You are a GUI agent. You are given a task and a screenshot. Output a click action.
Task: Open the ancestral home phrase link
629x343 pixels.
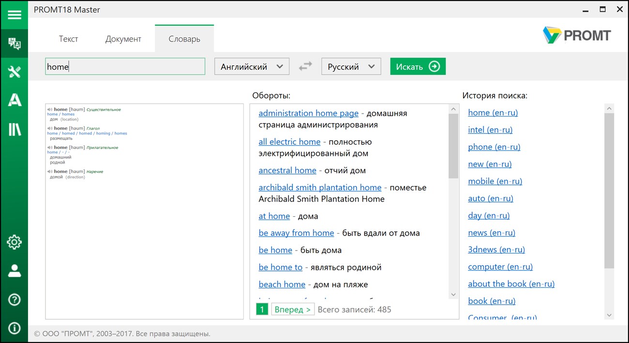(x=287, y=170)
